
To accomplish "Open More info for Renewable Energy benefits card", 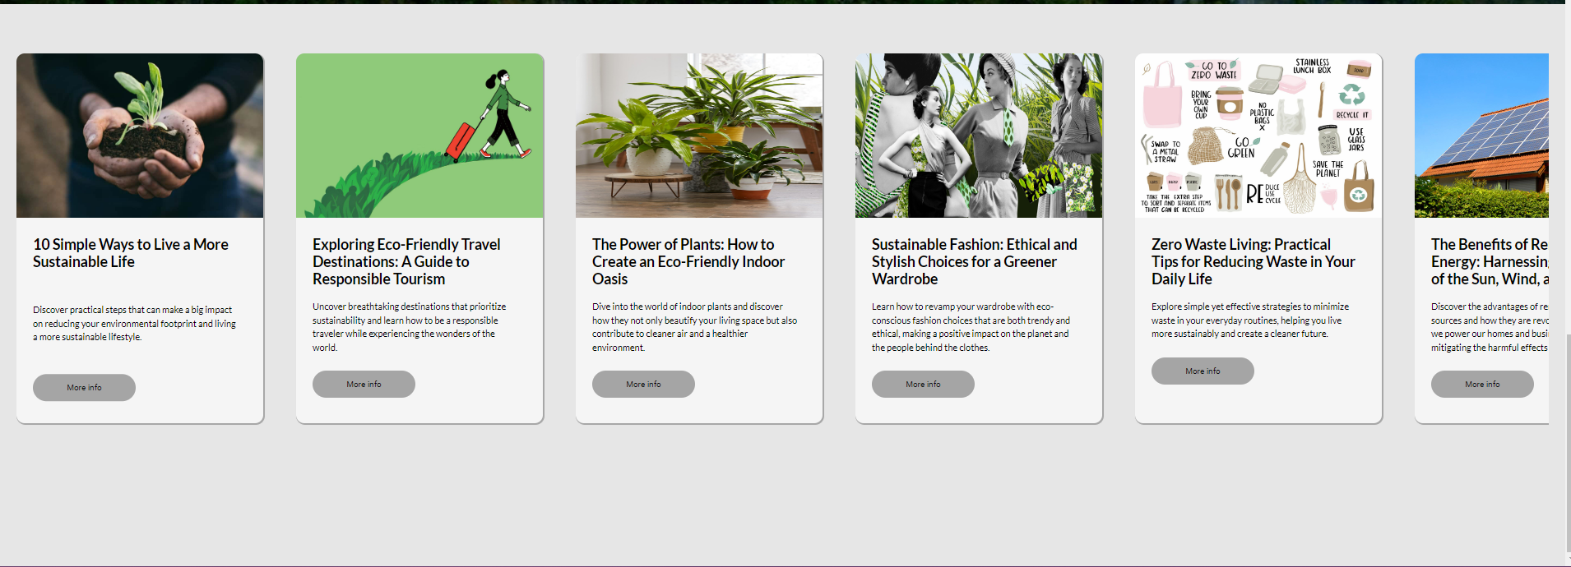I will [1482, 384].
